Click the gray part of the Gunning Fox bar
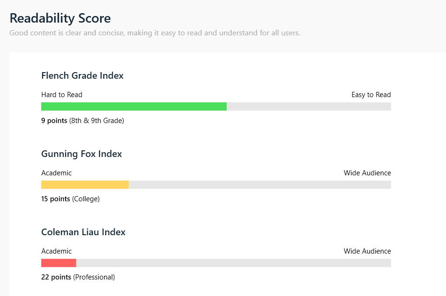Screen dimensions: 446x296 click(x=260, y=185)
